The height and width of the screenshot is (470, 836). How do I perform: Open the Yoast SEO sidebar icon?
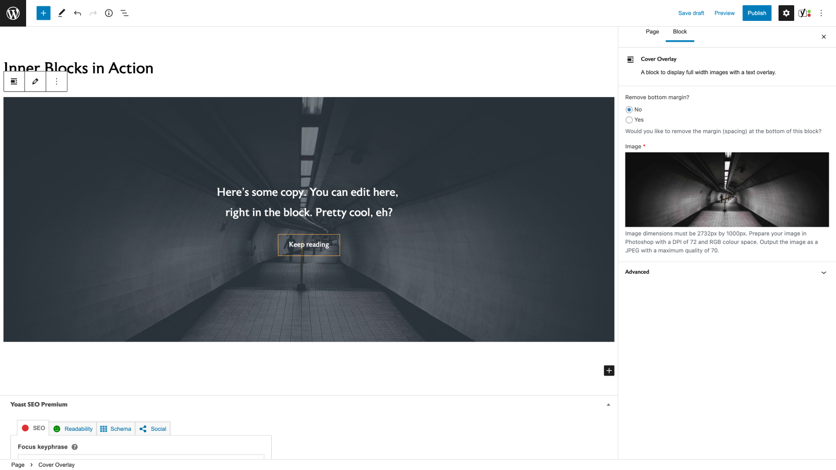[x=804, y=13]
